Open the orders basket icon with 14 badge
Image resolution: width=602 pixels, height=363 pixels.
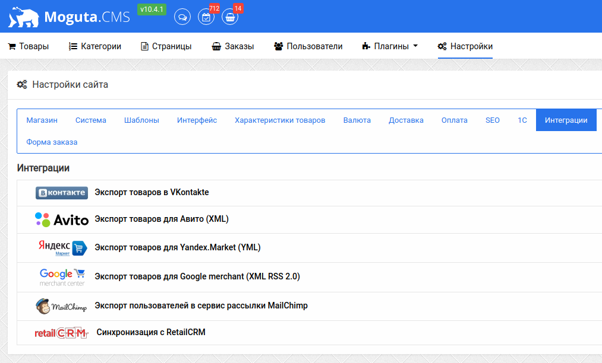click(230, 17)
